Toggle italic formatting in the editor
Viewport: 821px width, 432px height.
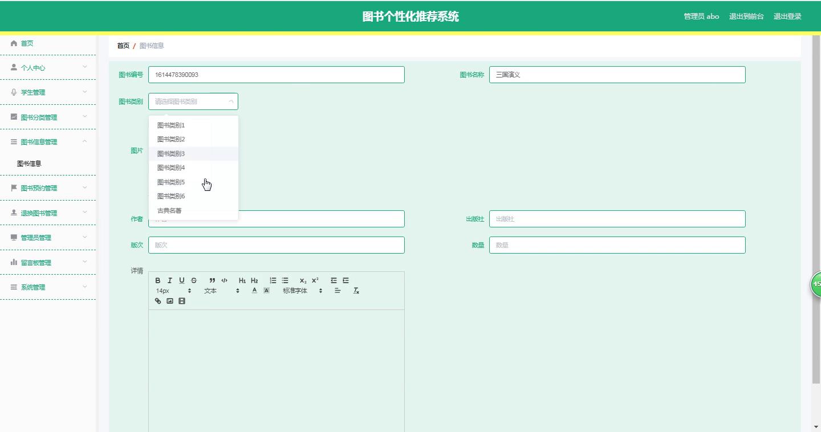coord(170,280)
